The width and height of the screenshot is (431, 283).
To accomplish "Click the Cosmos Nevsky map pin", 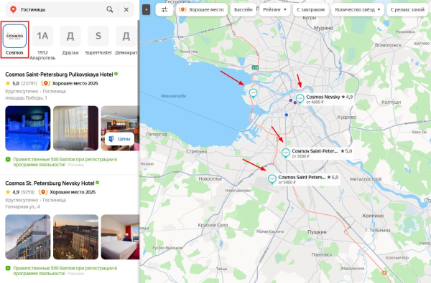I will (x=300, y=98).
